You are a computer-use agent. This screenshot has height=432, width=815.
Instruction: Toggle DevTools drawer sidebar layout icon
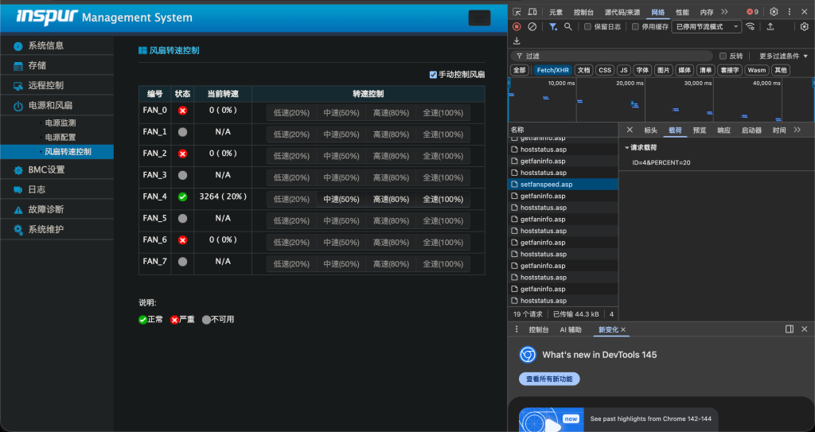[x=790, y=329]
